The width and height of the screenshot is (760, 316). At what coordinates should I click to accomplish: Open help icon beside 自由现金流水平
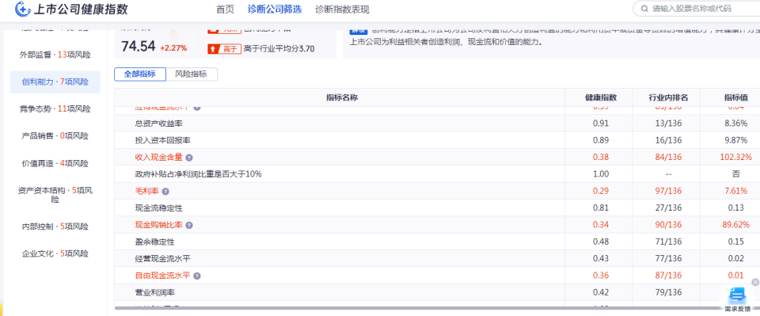[197, 276]
